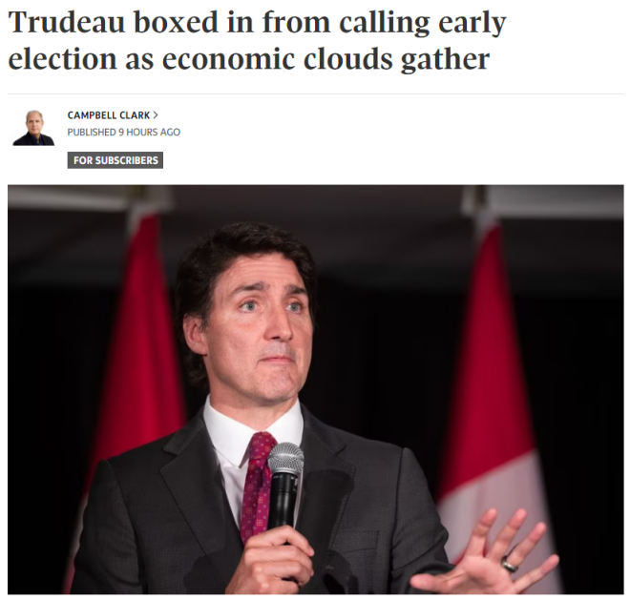Click the word boxed in the headline
The width and height of the screenshot is (630, 600).
tap(176, 23)
